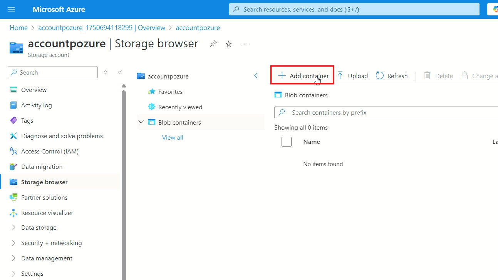Pin Storage browser to dashboard
Image resolution: width=498 pixels, height=280 pixels.
(213, 44)
